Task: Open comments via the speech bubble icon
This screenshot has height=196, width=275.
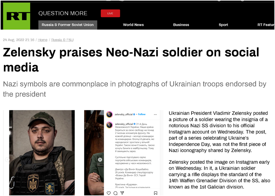Action: click(x=116, y=193)
